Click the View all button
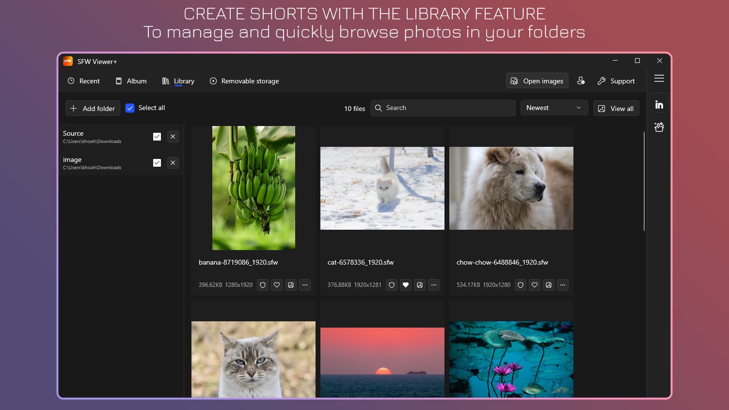Screen dimensions: 729x410 [616, 109]
